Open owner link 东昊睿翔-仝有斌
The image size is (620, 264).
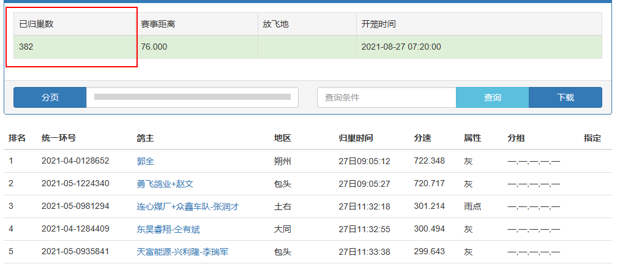(168, 230)
